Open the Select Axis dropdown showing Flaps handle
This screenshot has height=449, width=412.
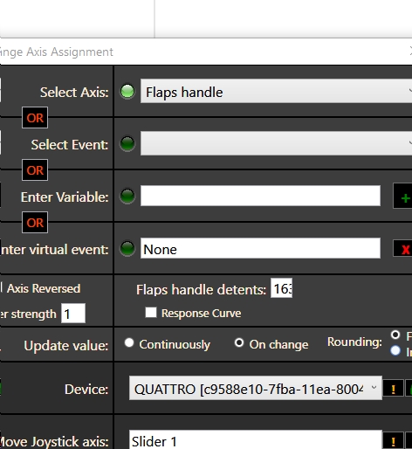pyautogui.click(x=276, y=92)
